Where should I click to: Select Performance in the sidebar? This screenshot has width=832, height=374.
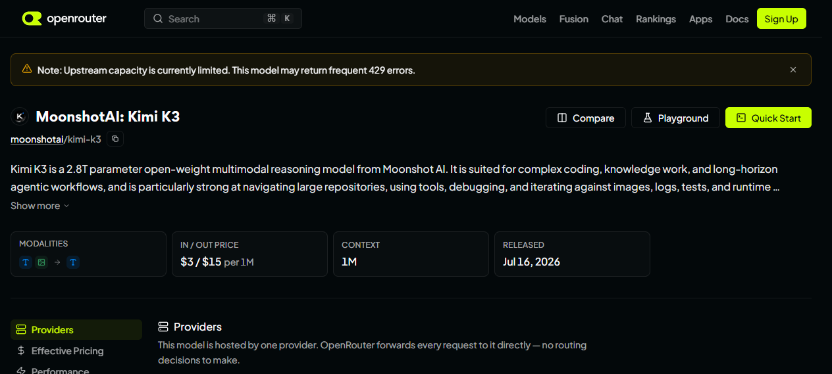[76, 370]
